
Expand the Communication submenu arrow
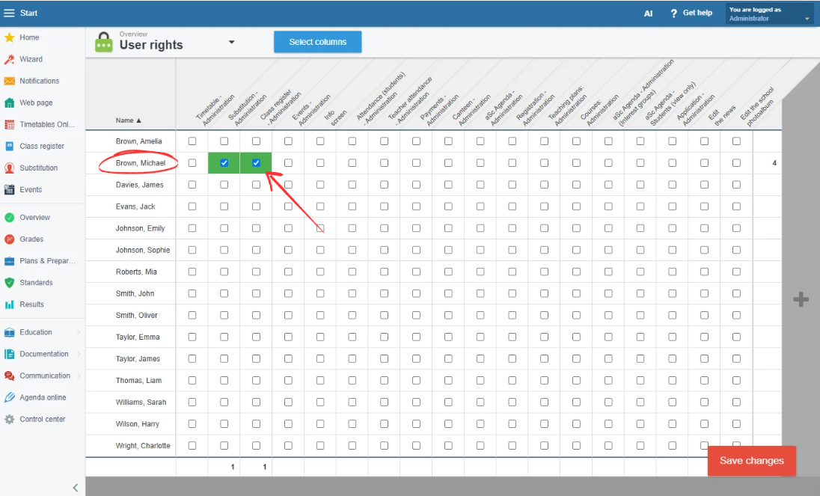(79, 376)
